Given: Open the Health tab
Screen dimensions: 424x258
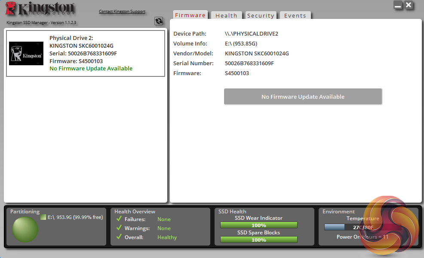Looking at the screenshot, I should coord(226,15).
